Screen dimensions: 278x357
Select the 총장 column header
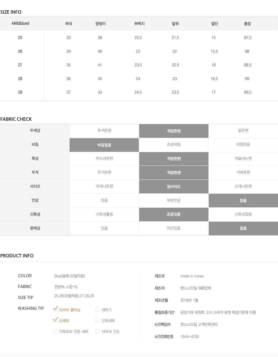click(248, 24)
